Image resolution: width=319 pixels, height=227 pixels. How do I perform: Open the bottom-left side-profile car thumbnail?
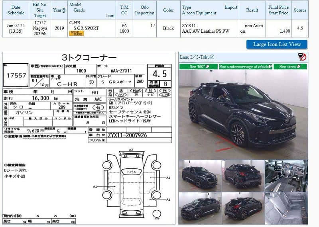coord(200,208)
